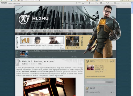Open the Action Half-Life mod thumbnail
This screenshot has height=96, width=133.
pyautogui.click(x=24, y=54)
